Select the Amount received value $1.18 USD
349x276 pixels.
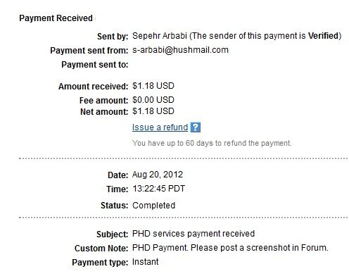[x=153, y=86]
